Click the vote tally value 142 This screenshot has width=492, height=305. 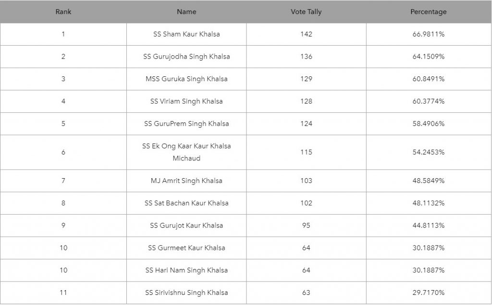click(x=306, y=34)
